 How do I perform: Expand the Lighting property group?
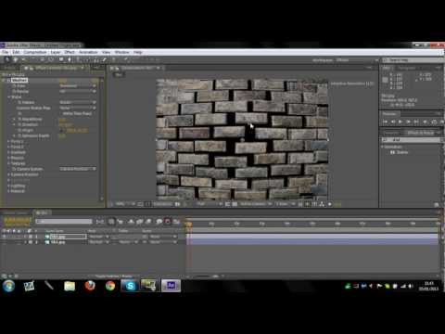click(9, 186)
